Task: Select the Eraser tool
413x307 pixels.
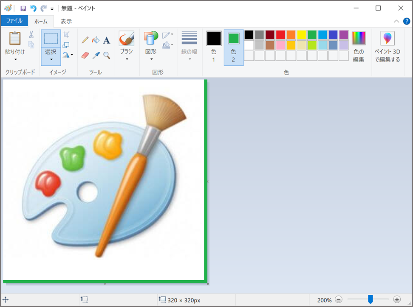Action: (85, 55)
